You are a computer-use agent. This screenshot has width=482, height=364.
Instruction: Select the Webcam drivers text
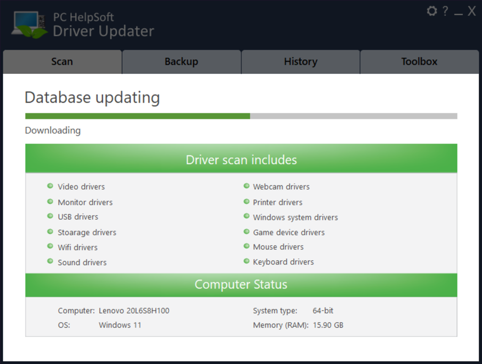(x=281, y=187)
